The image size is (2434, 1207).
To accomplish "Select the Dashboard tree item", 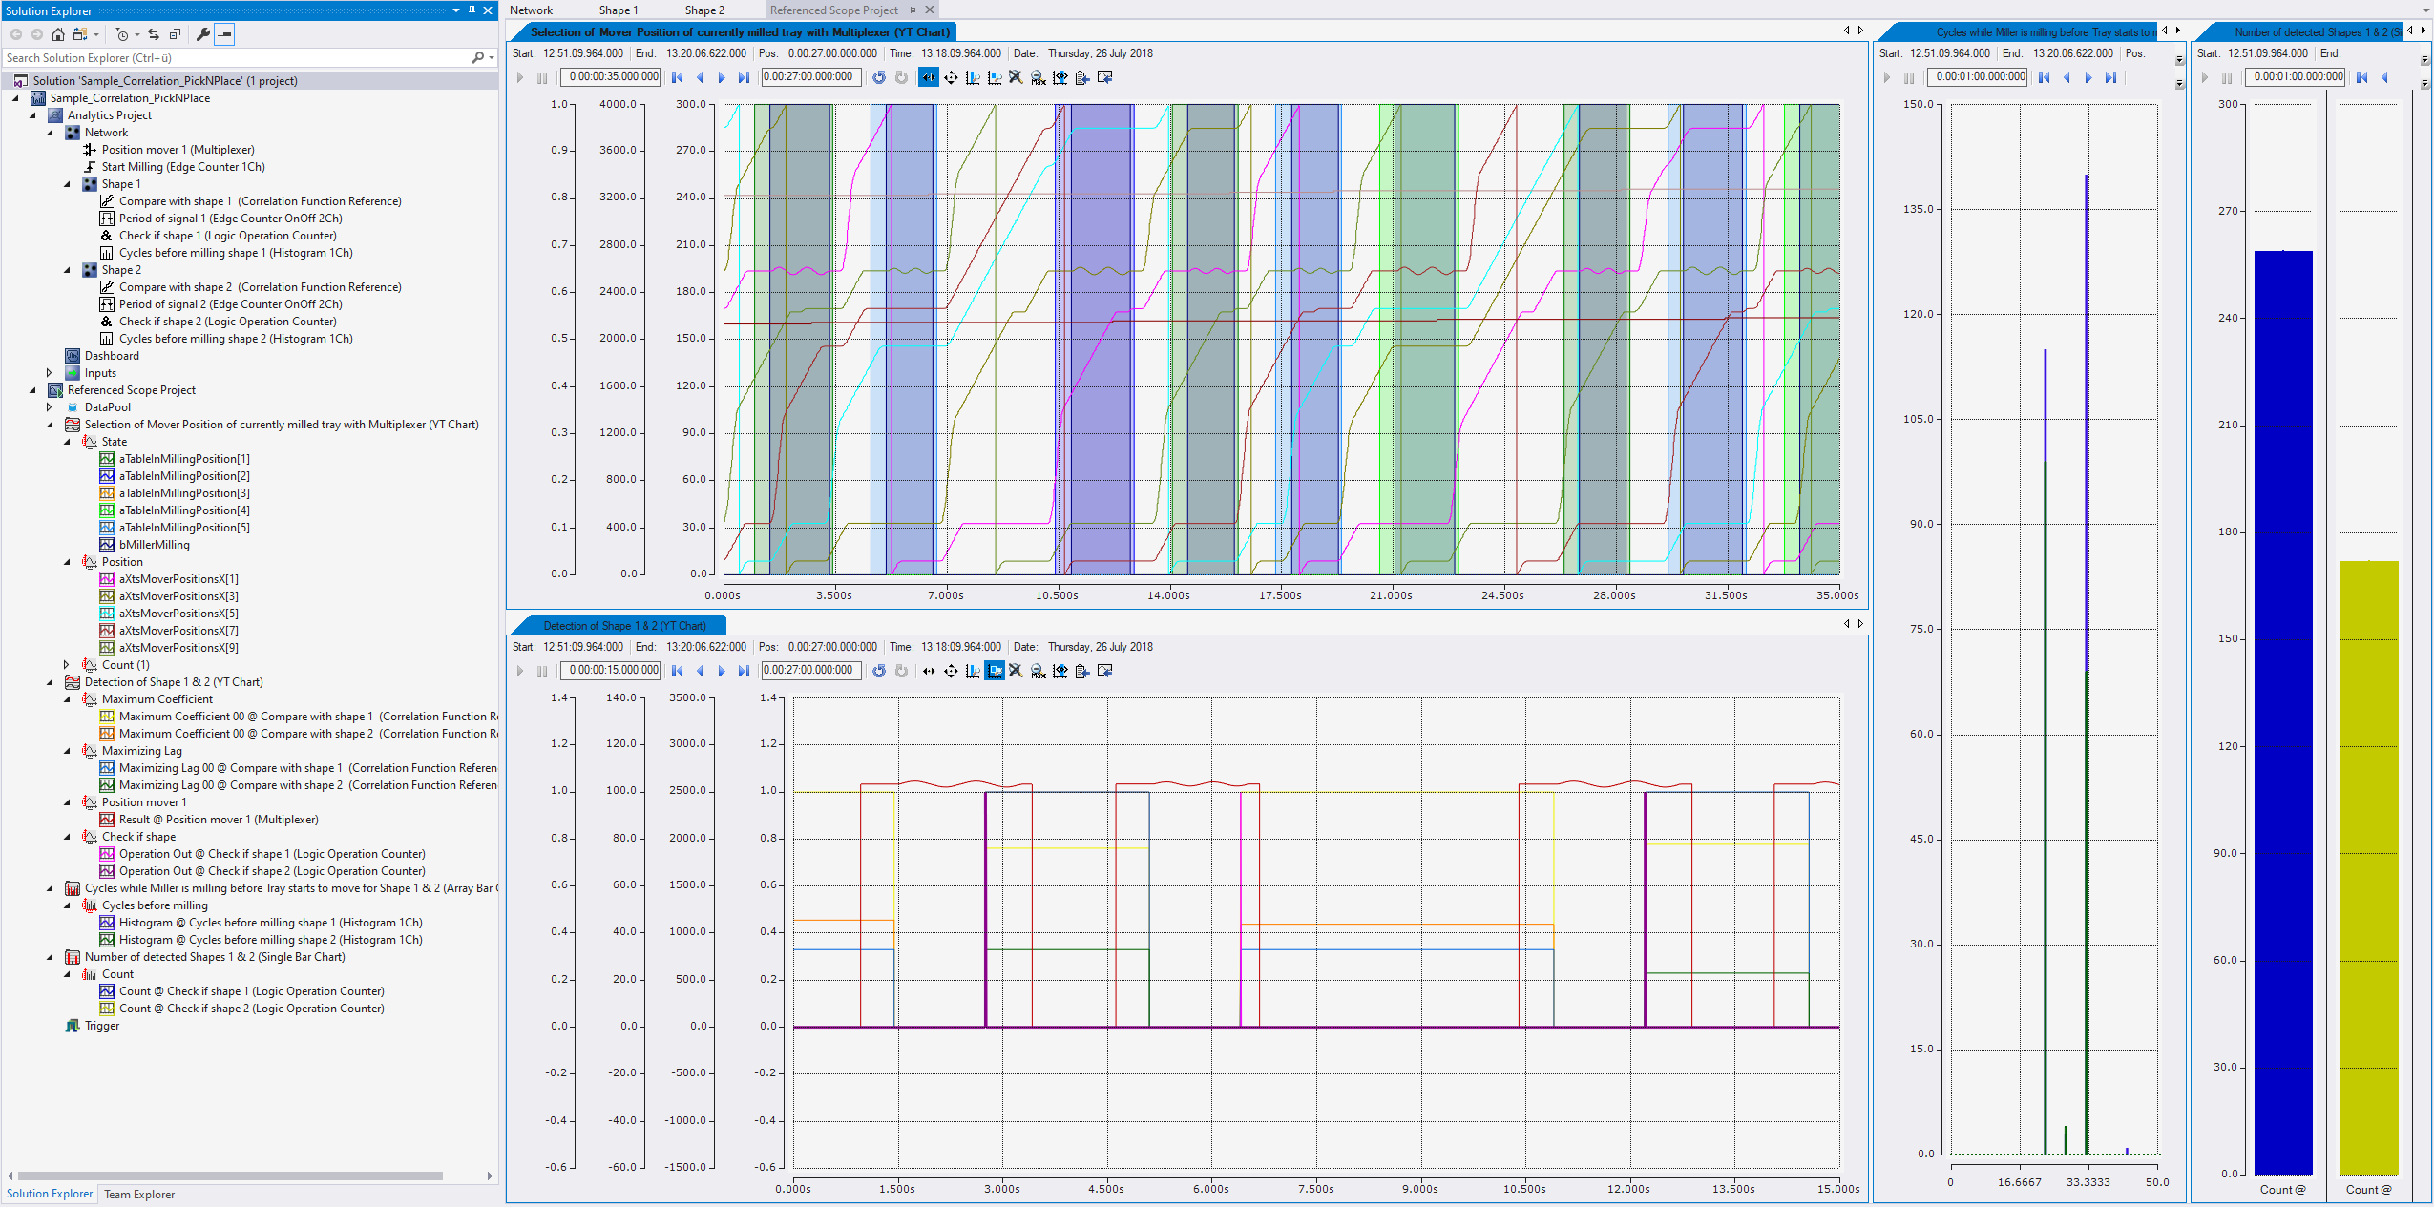I will (112, 356).
